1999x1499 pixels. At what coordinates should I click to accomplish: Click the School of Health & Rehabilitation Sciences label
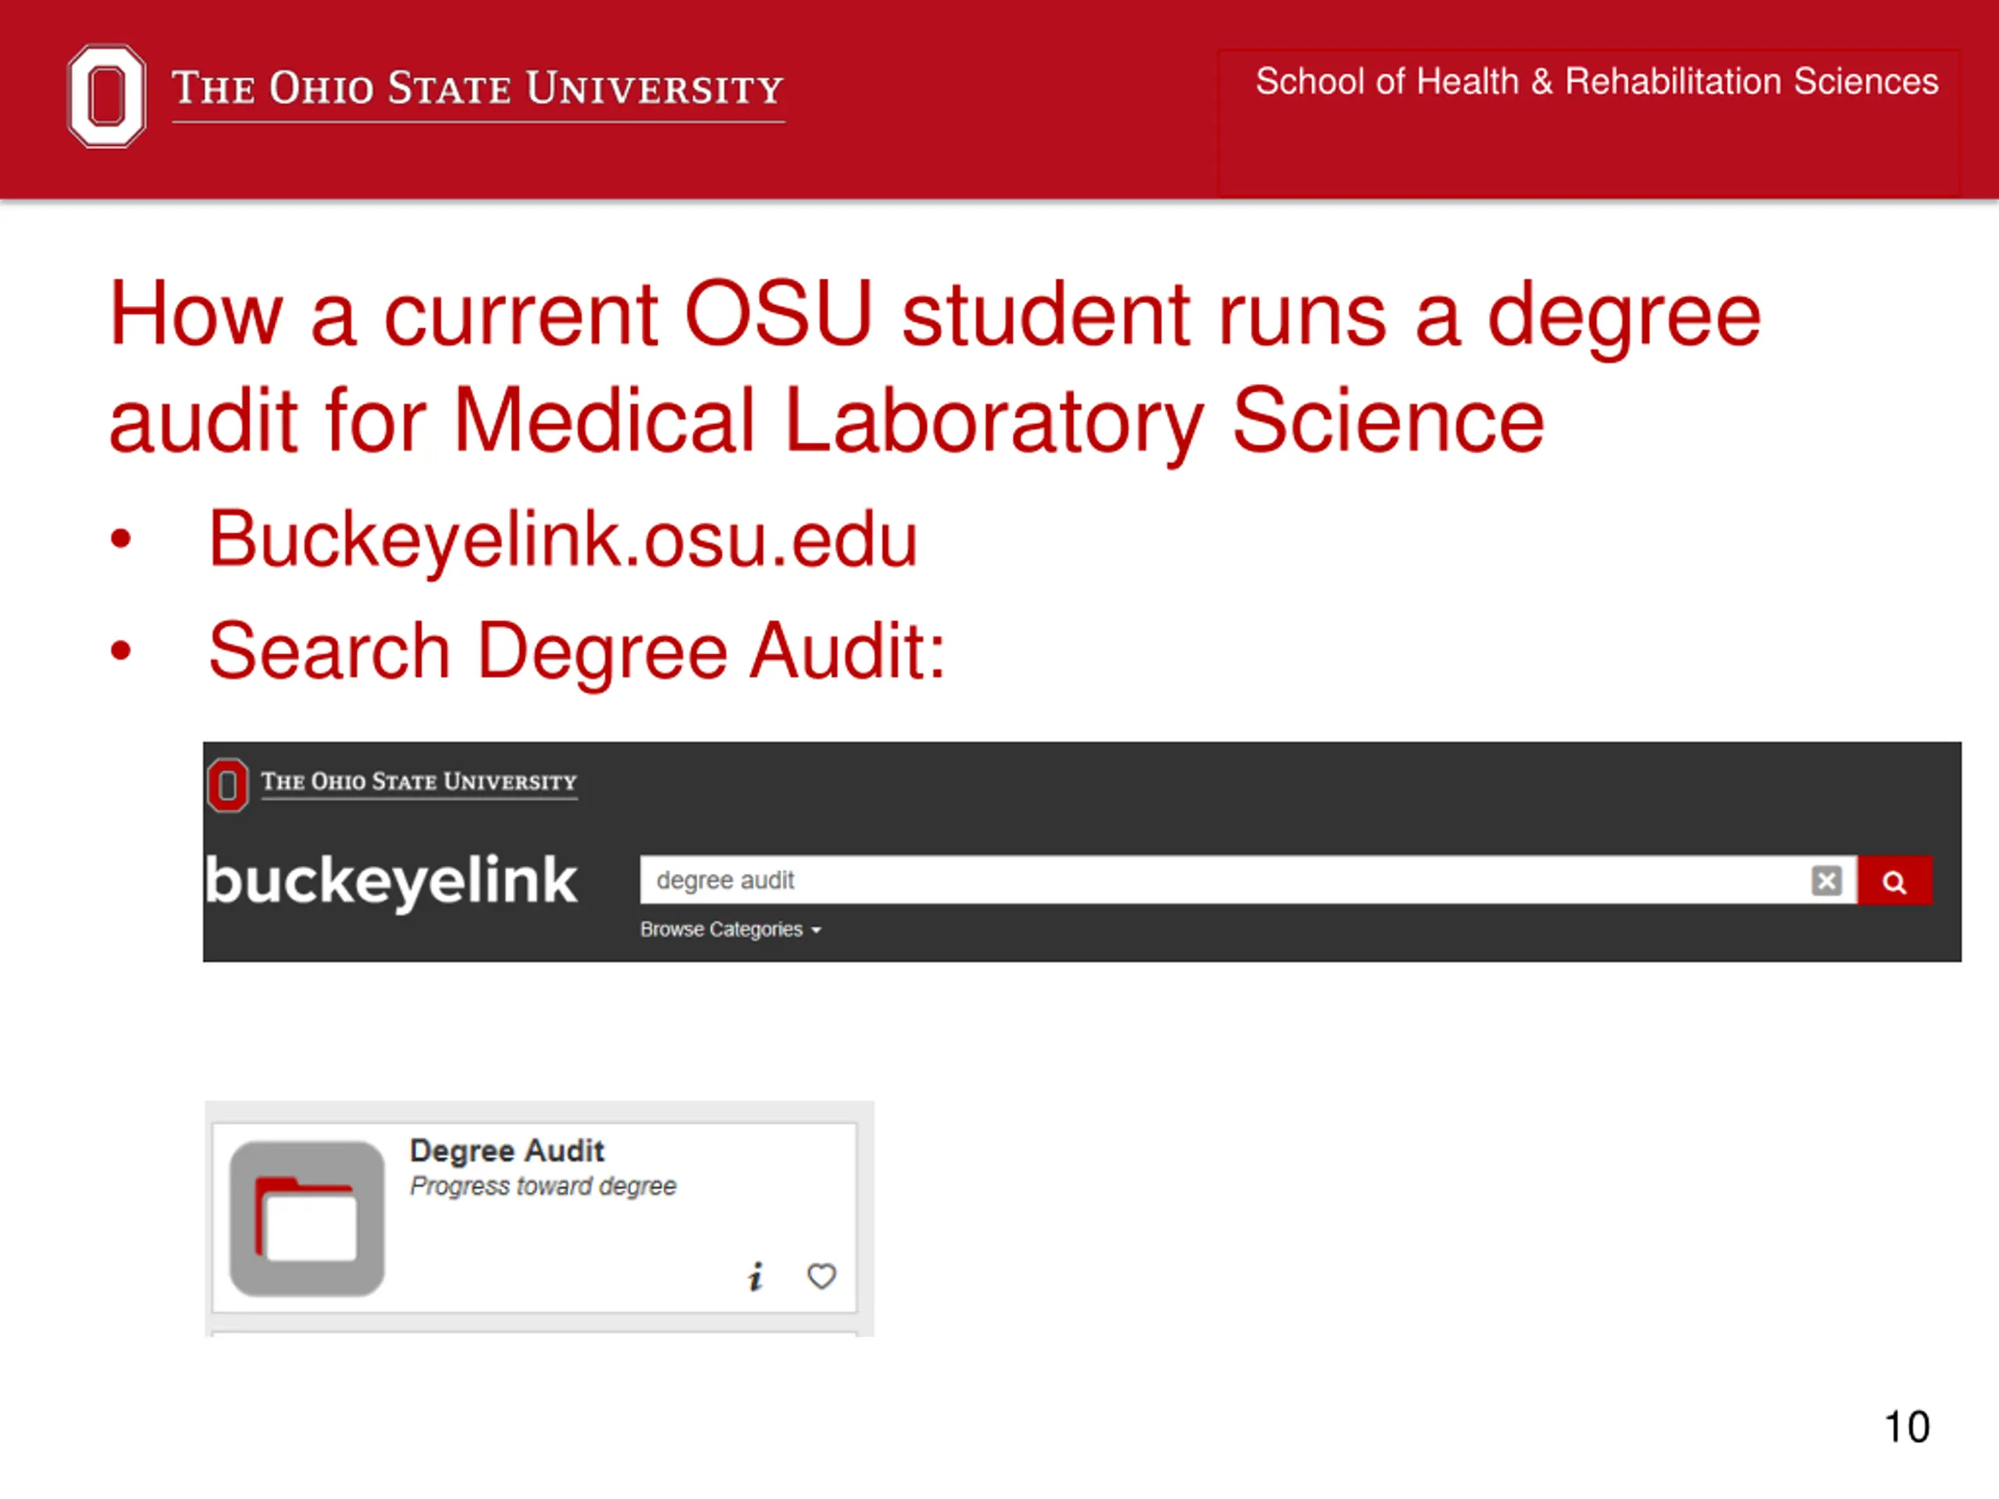click(1597, 81)
